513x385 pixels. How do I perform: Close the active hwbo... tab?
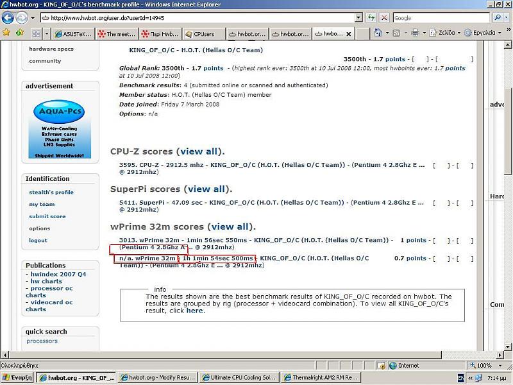tap(348, 34)
